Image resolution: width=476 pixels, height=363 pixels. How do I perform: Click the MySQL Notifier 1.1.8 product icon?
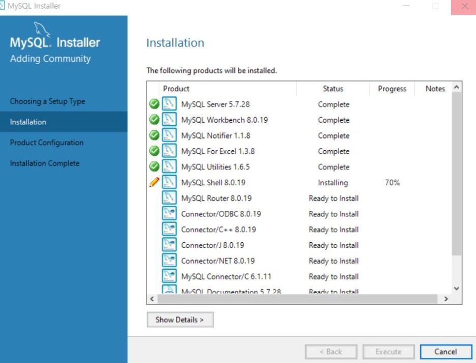169,135
